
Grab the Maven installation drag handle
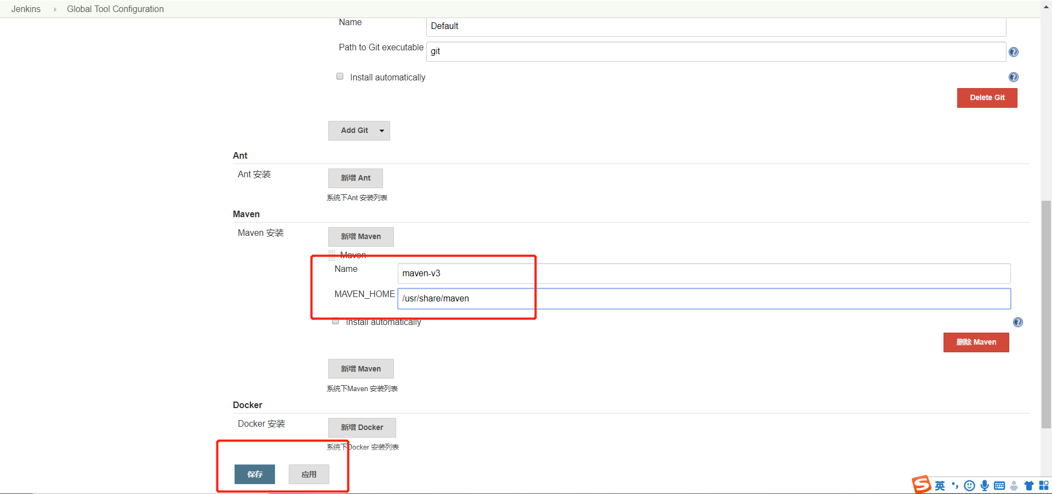click(x=332, y=254)
